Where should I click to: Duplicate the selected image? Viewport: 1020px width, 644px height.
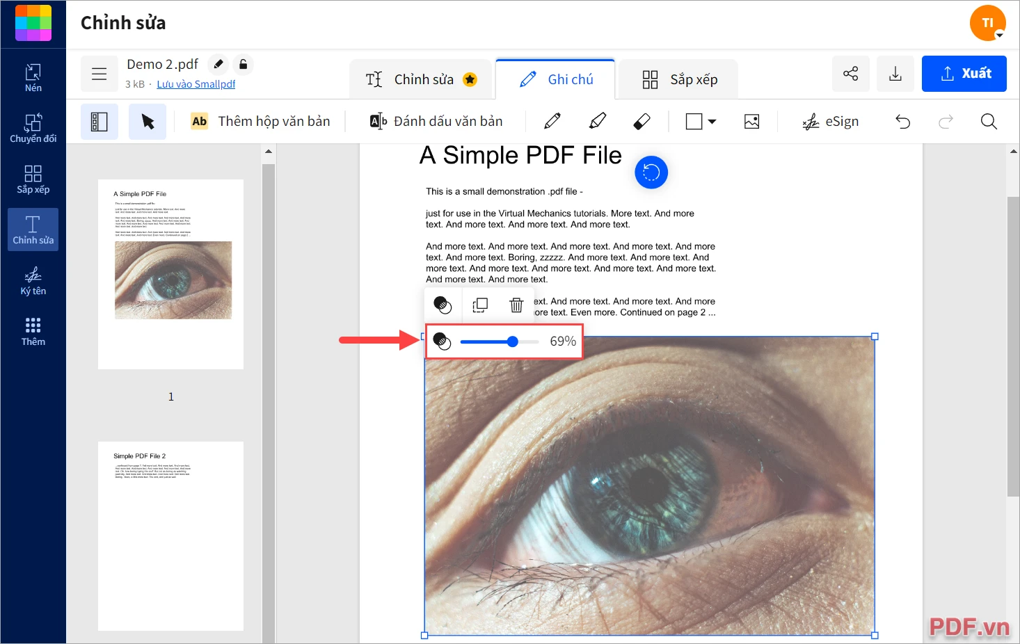pyautogui.click(x=480, y=305)
